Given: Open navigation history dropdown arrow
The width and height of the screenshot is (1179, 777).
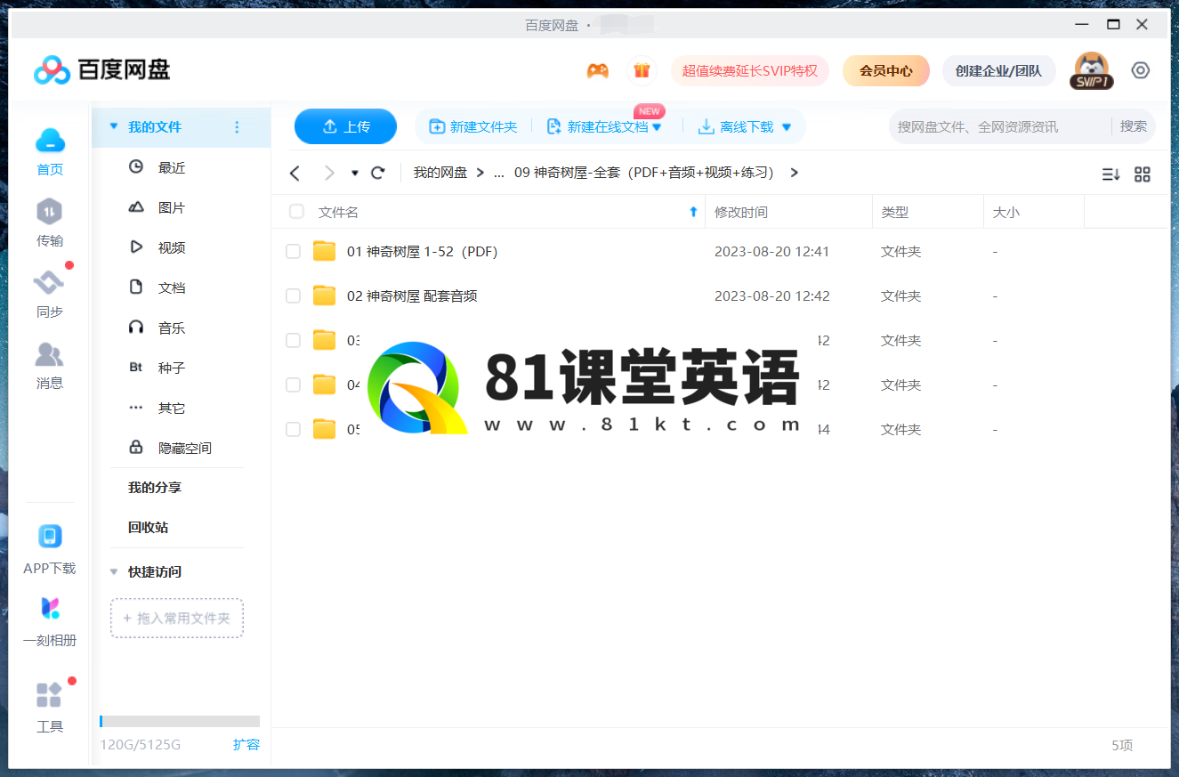Looking at the screenshot, I should click(354, 173).
